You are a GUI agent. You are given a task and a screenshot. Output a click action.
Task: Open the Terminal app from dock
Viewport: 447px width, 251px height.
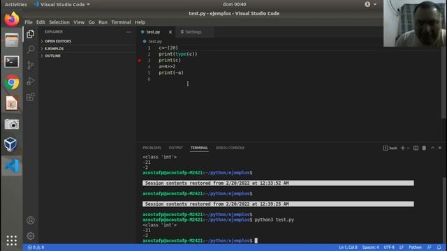(12, 61)
